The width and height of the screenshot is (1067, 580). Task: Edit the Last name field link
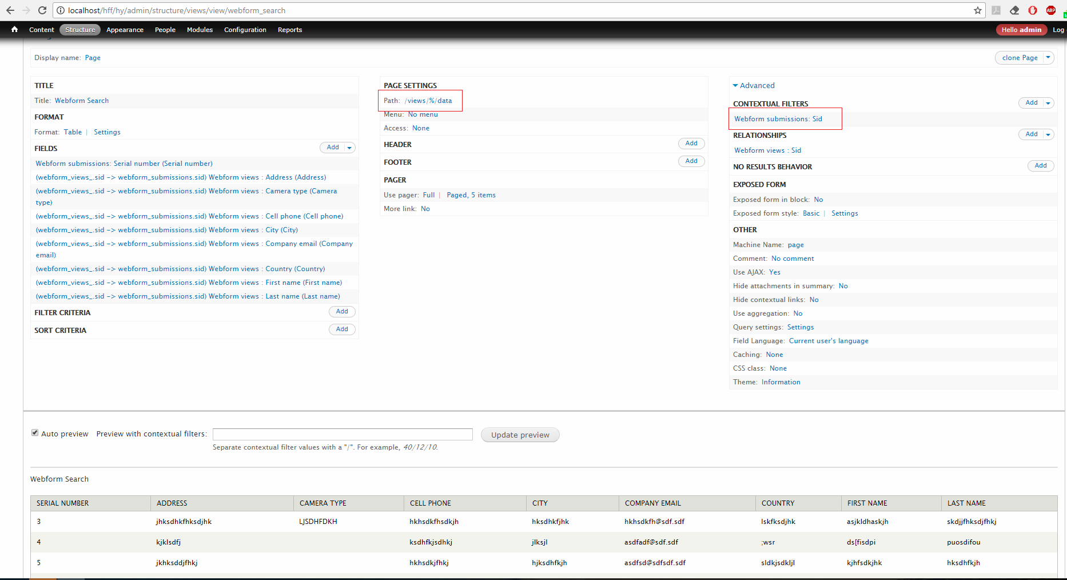point(188,296)
